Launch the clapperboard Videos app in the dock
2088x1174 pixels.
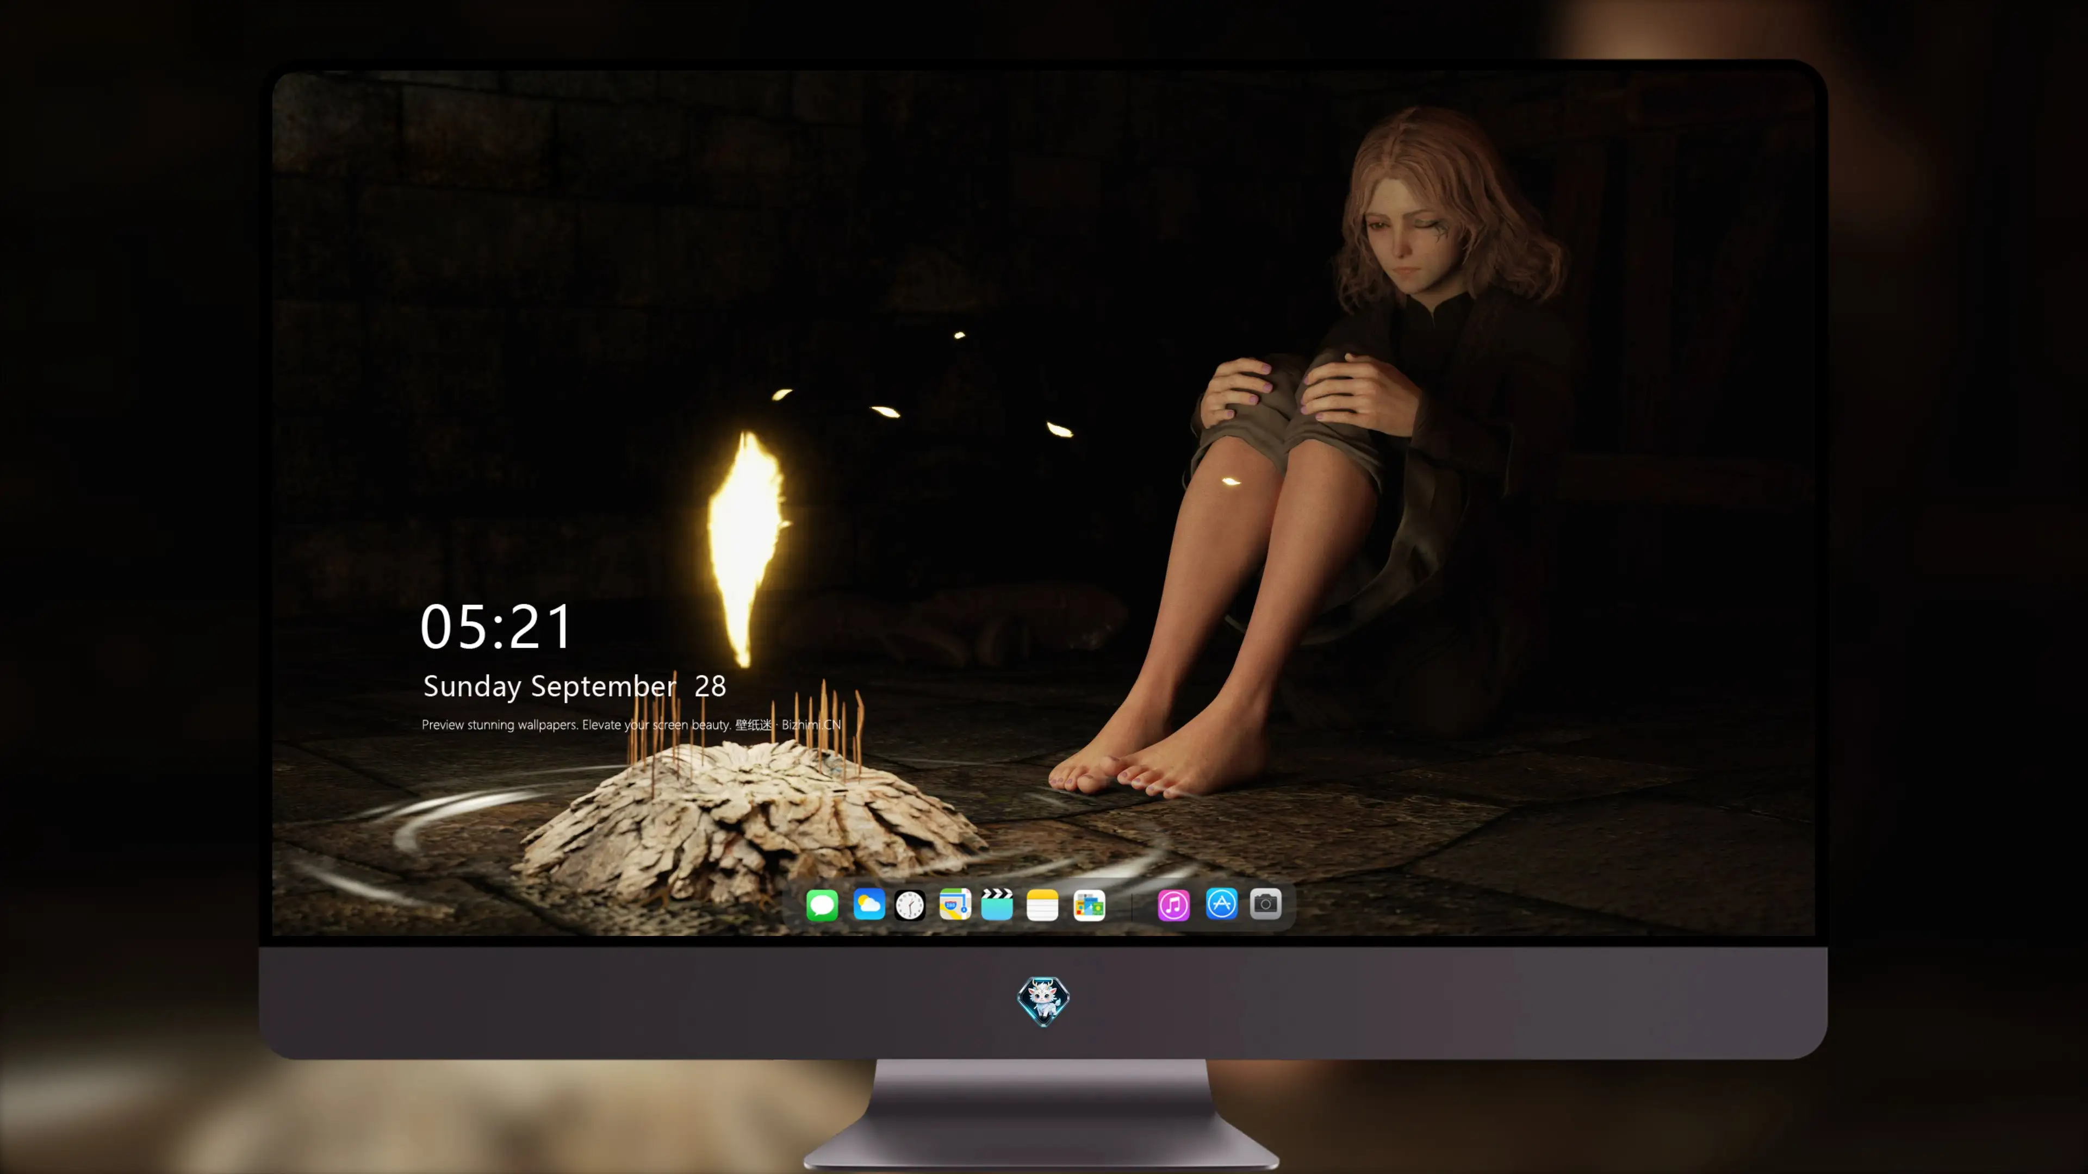click(997, 904)
